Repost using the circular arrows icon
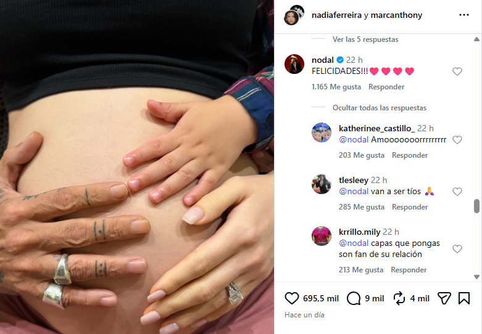 pos(399,298)
